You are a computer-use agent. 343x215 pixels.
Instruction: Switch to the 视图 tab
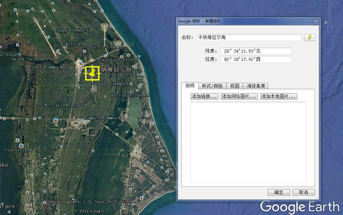pyautogui.click(x=235, y=86)
